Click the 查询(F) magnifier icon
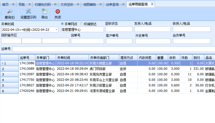This screenshot has height=123, width=215. [x=10, y=11]
